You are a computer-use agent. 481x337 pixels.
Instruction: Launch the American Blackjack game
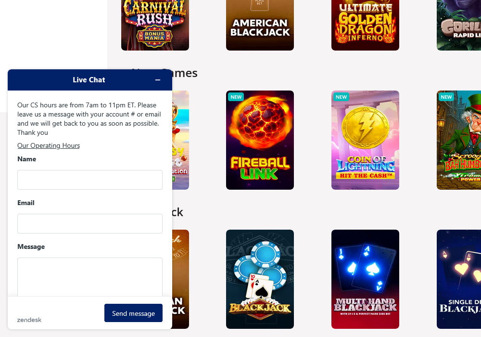260,25
